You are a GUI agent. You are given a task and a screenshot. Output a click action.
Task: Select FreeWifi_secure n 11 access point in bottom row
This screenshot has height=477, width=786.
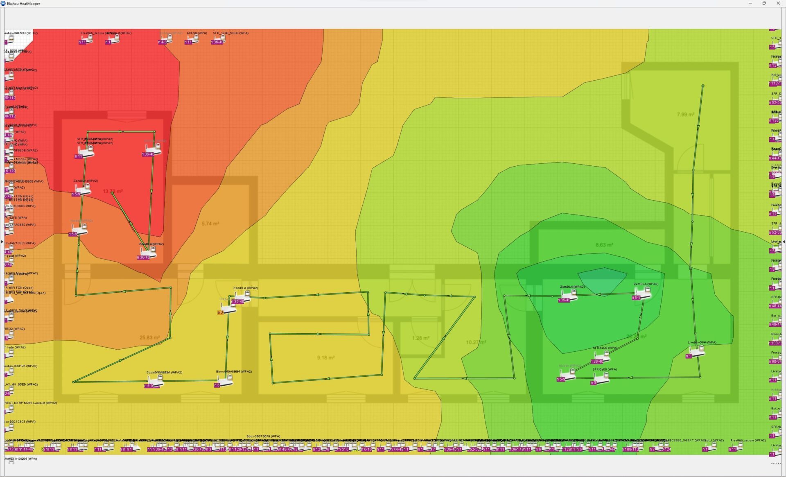pos(736,447)
